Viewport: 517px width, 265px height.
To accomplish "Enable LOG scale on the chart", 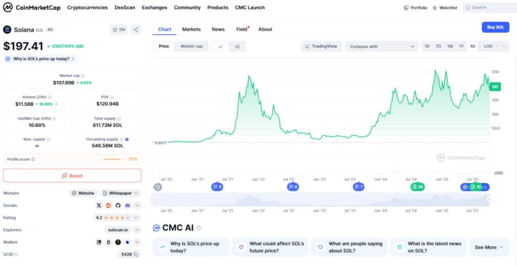I will pyautogui.click(x=488, y=46).
